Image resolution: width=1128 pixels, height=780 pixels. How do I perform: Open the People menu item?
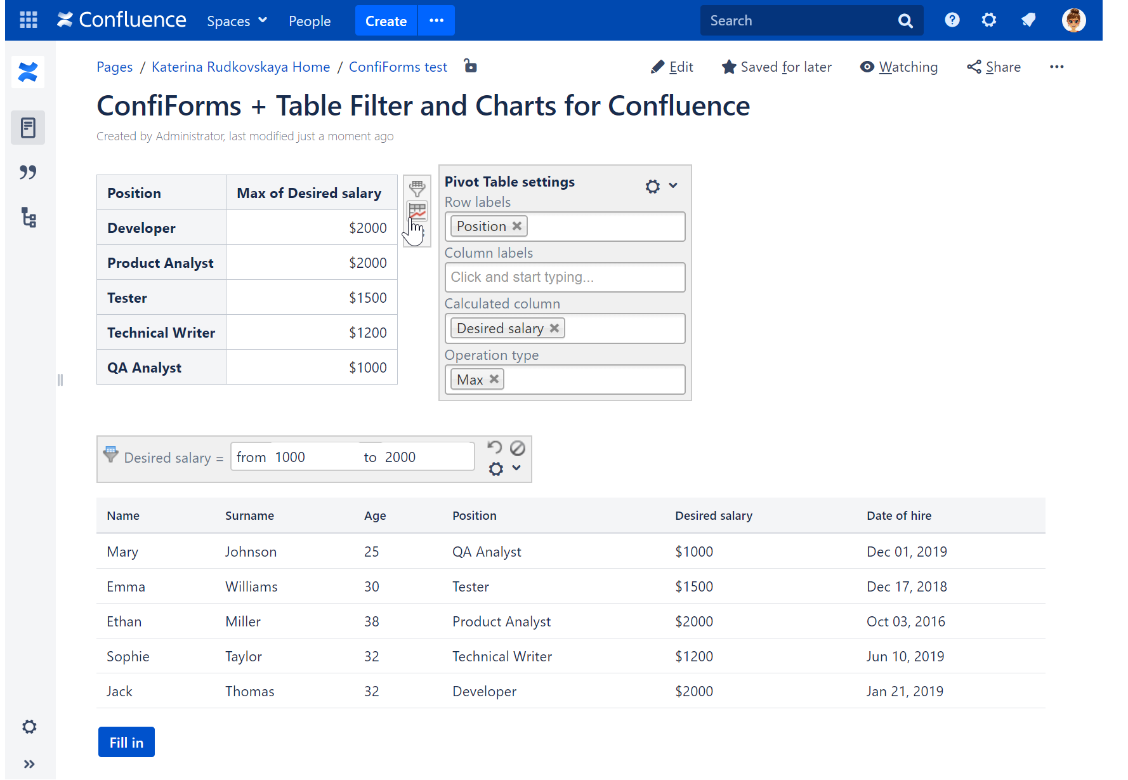(310, 20)
